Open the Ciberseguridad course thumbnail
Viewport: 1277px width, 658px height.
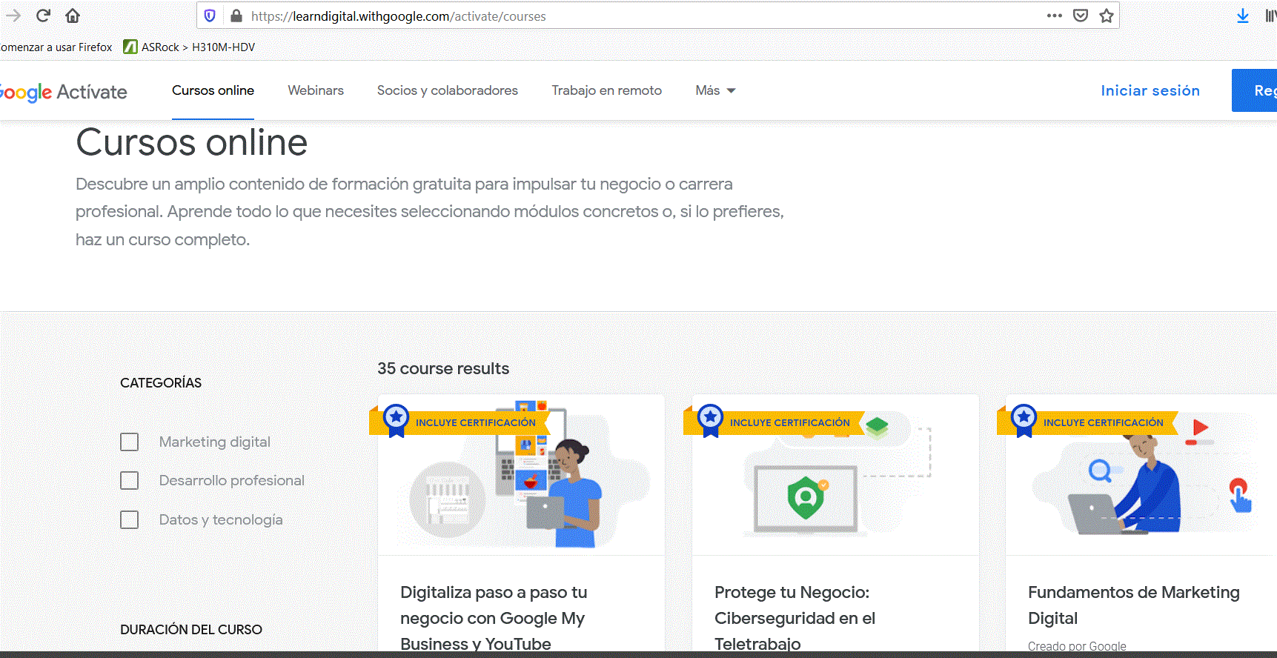coord(835,476)
